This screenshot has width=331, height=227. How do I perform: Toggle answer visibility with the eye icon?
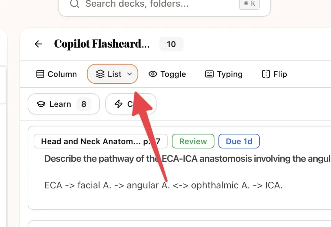[153, 74]
